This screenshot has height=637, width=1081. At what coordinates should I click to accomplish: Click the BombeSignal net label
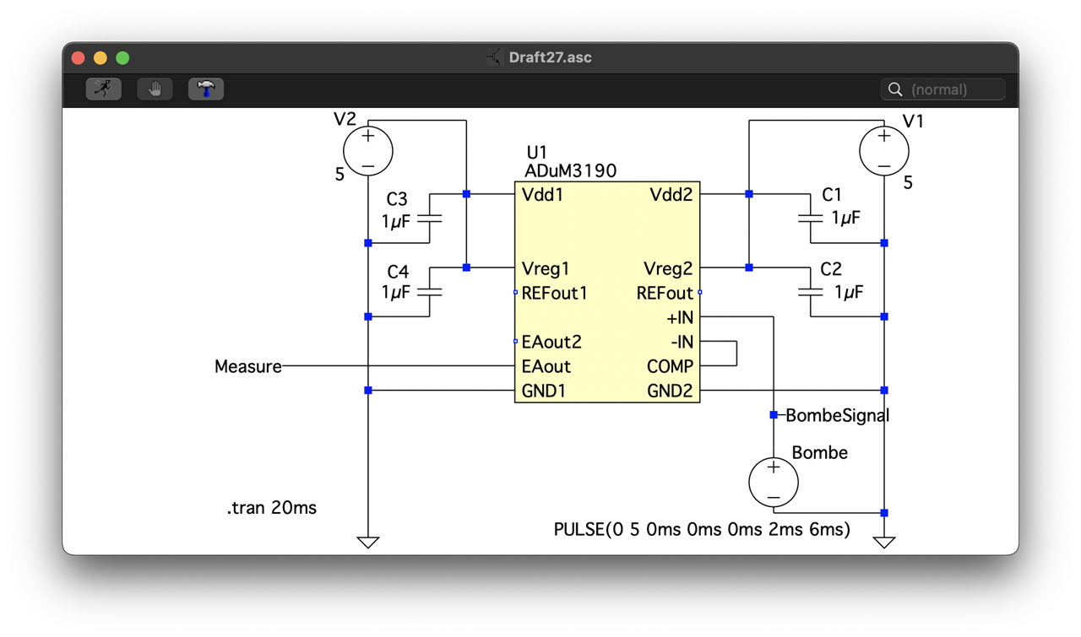point(837,415)
